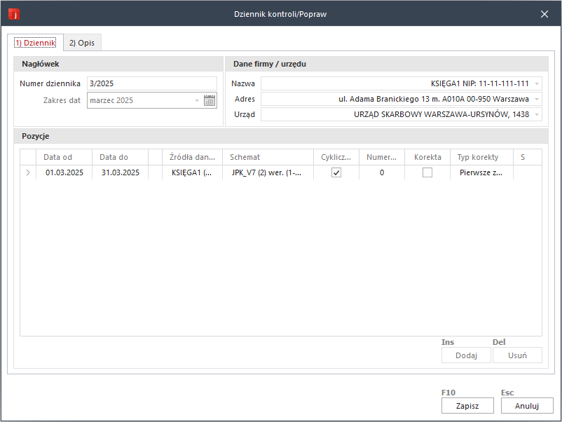Enable the Korekta checkbox in first row
The image size is (562, 422).
click(x=427, y=172)
